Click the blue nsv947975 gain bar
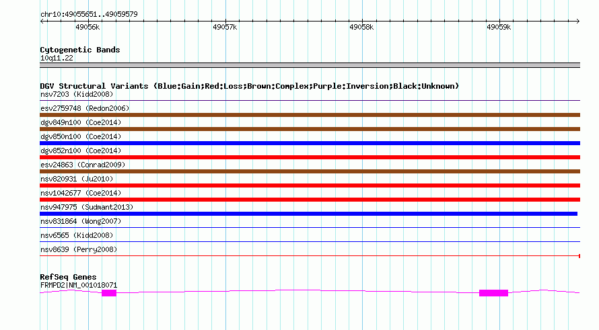The image size is (599, 330). (x=309, y=214)
